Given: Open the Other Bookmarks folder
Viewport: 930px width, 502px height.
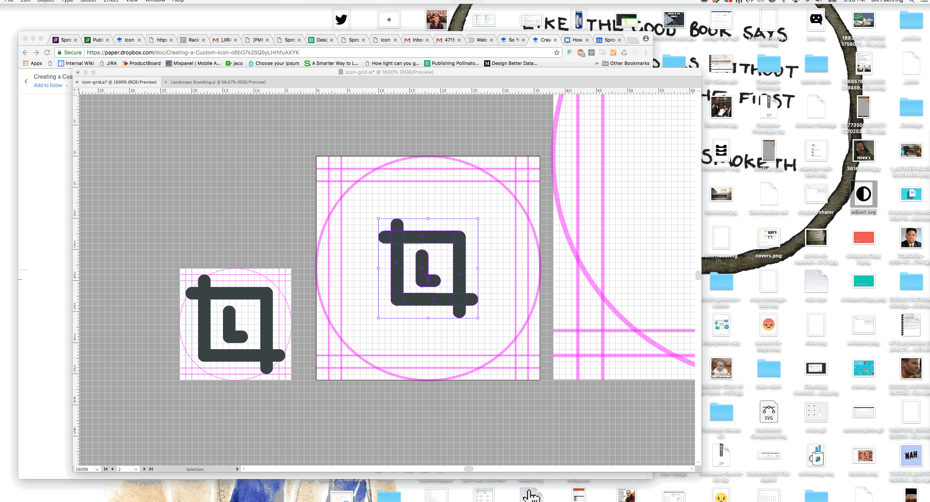Looking at the screenshot, I should [x=626, y=63].
